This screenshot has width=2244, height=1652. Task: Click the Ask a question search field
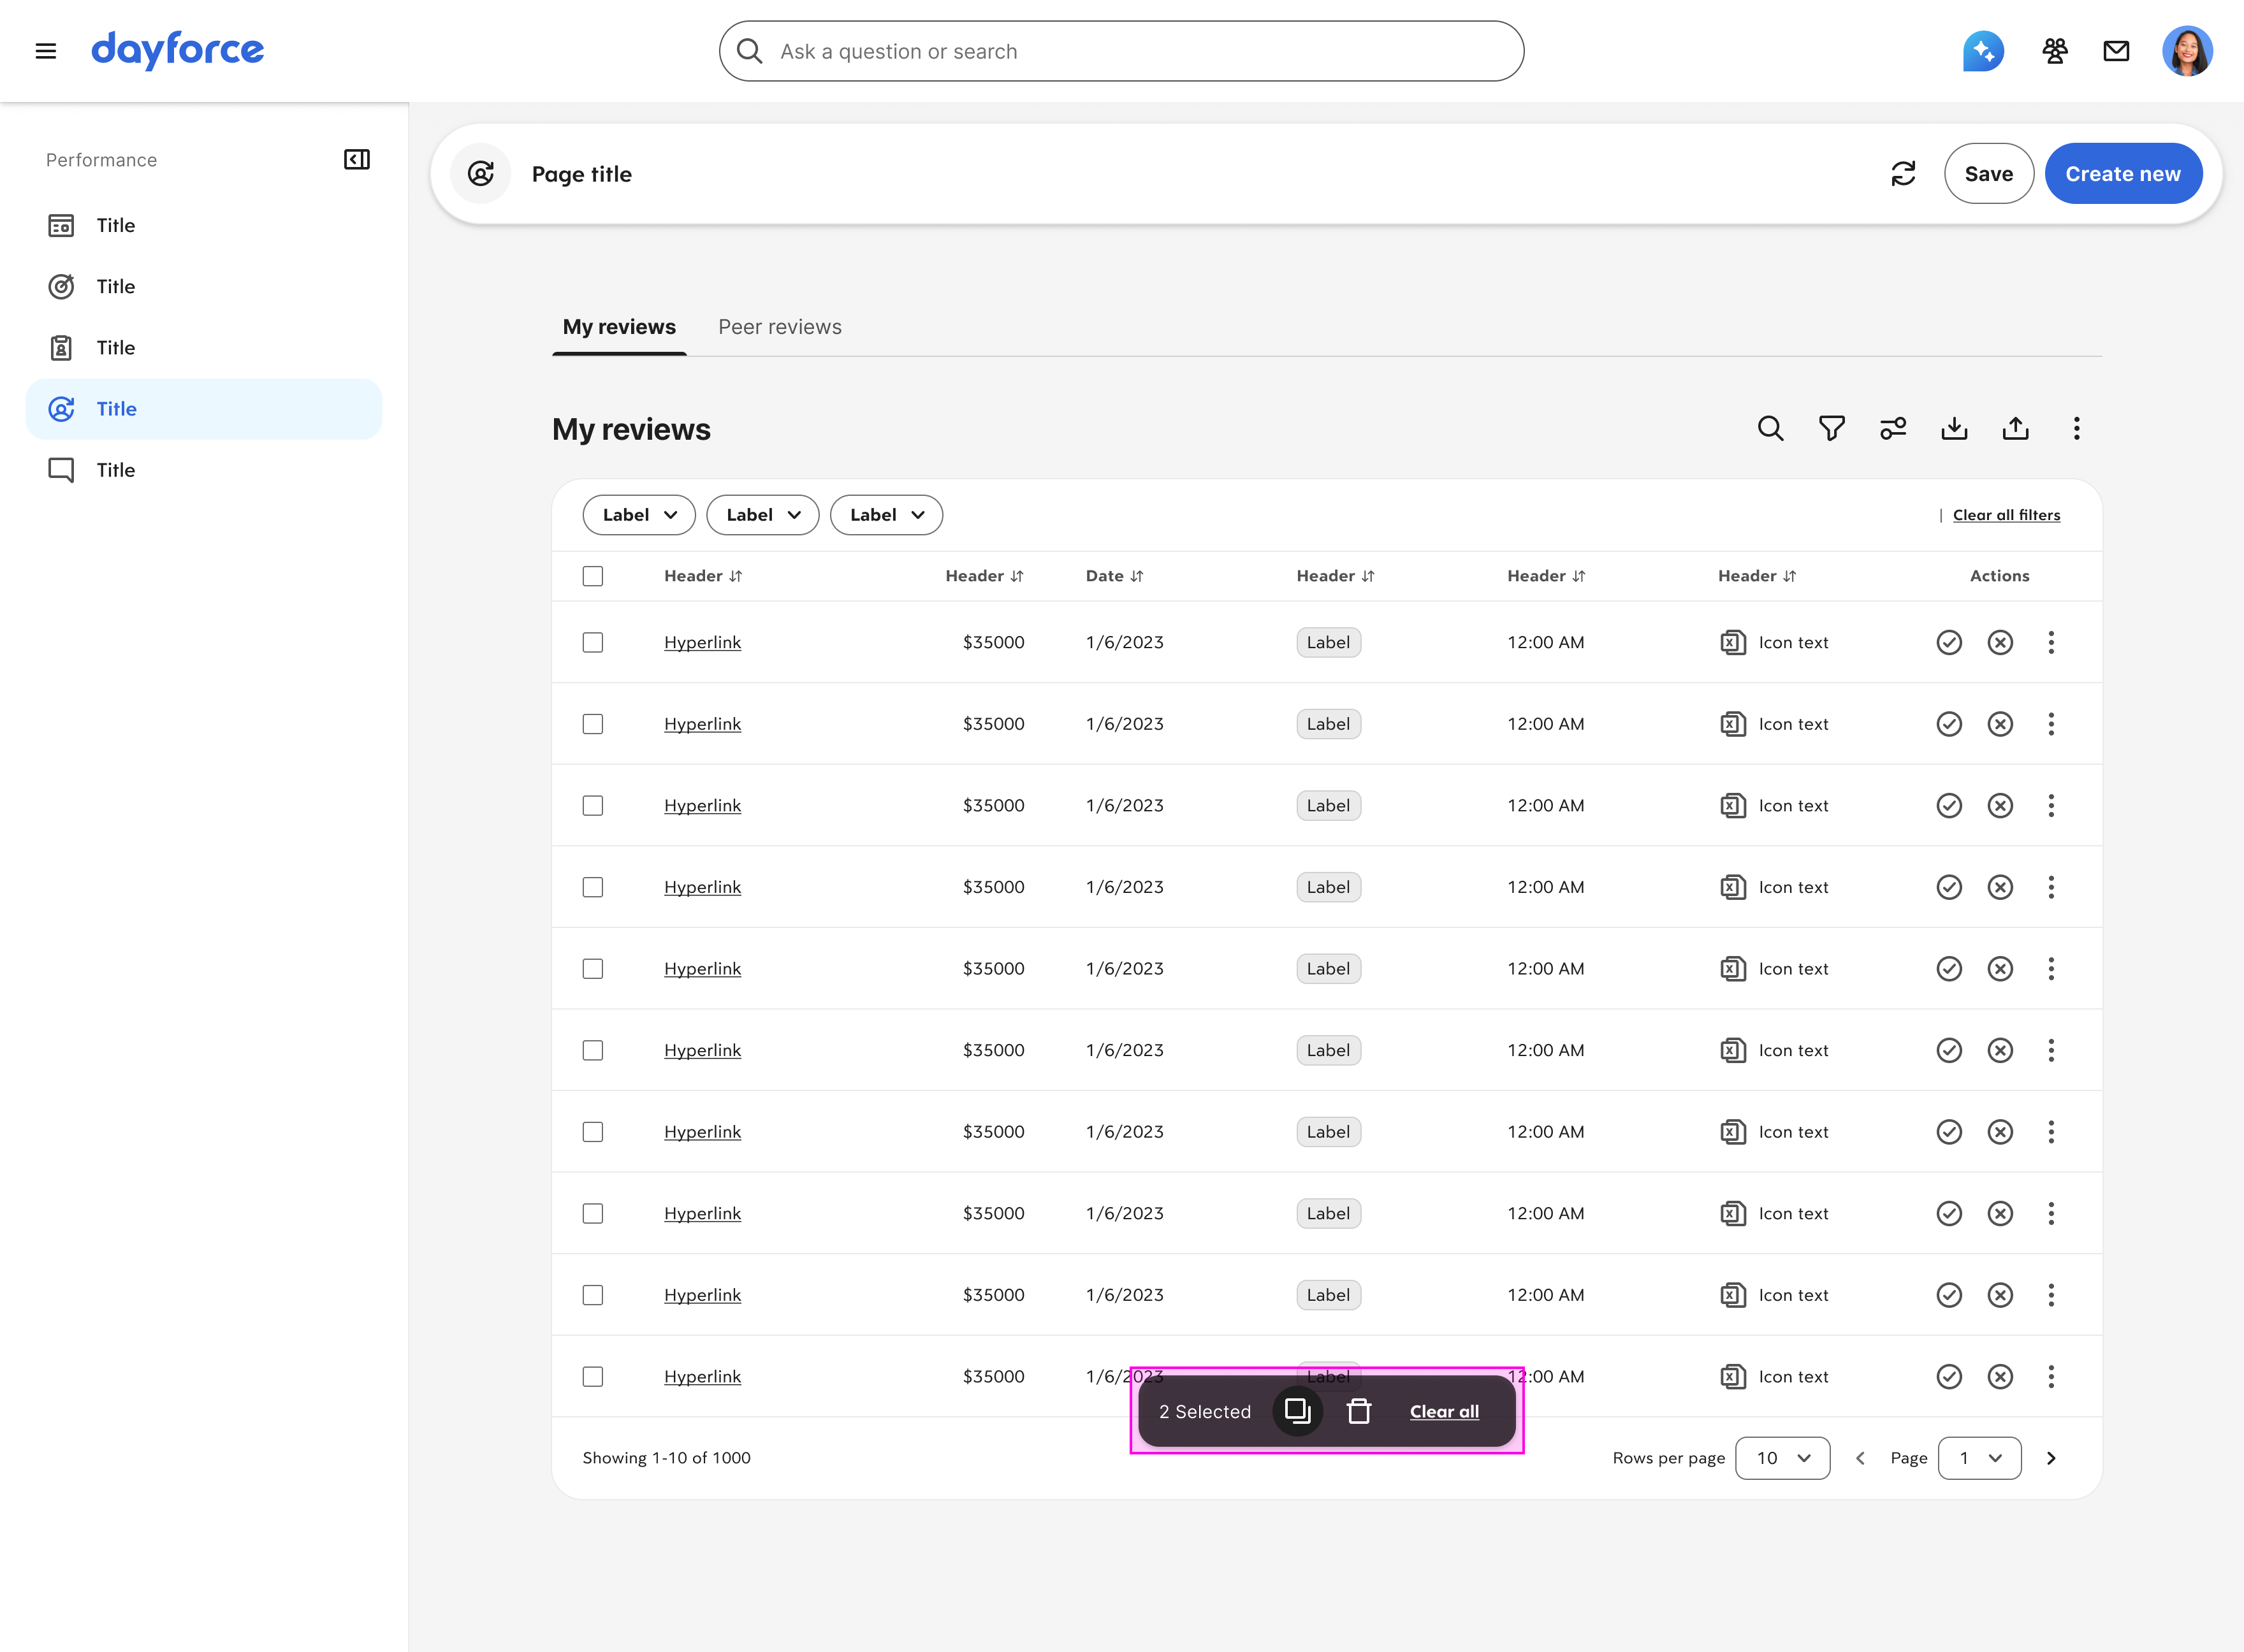pyautogui.click(x=1120, y=51)
